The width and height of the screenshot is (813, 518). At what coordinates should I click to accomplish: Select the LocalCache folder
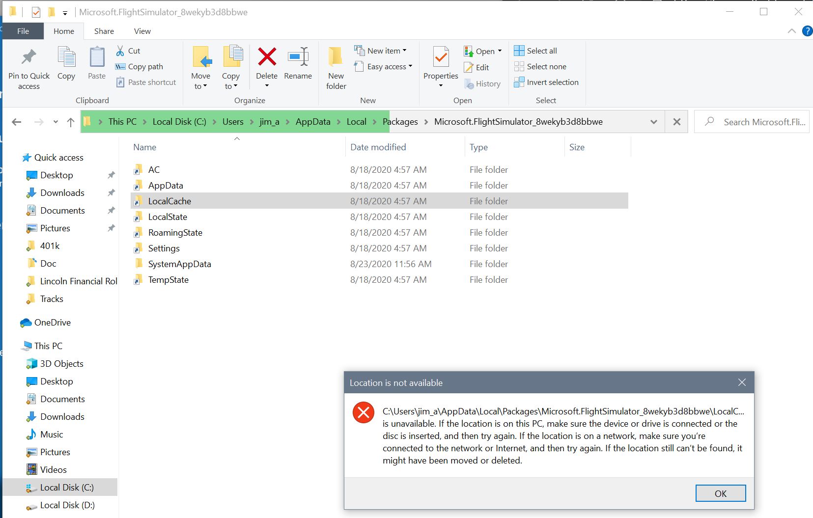coord(379,201)
